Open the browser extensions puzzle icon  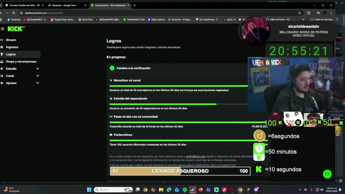309,13
